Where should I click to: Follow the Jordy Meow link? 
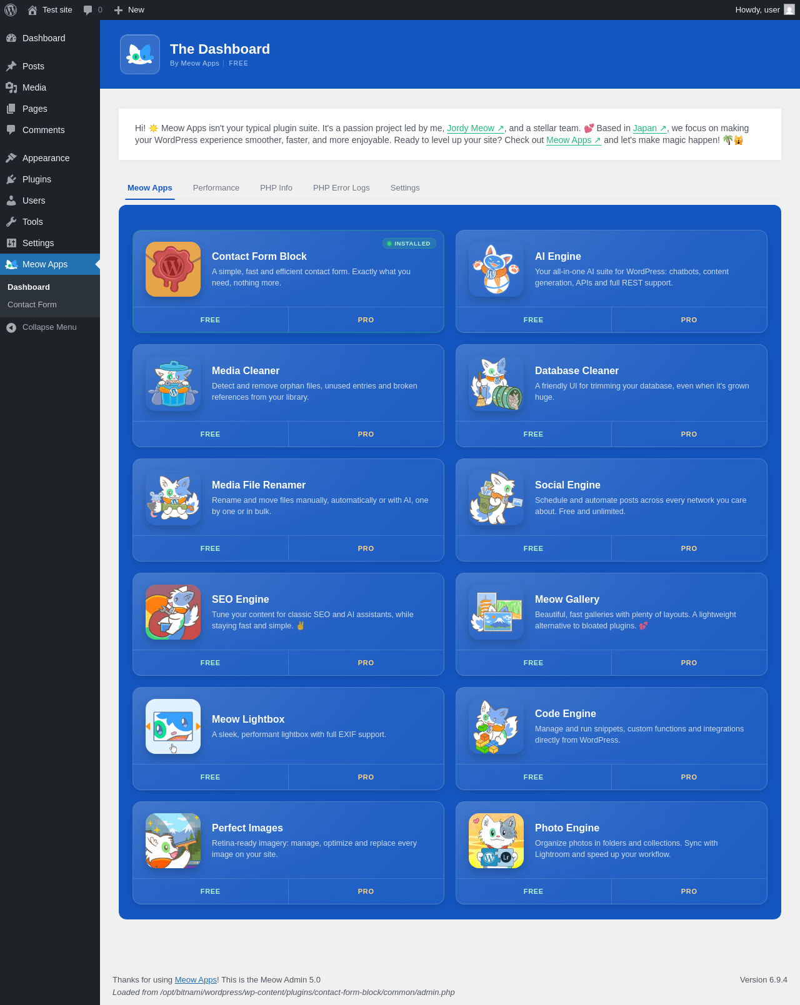[476, 128]
